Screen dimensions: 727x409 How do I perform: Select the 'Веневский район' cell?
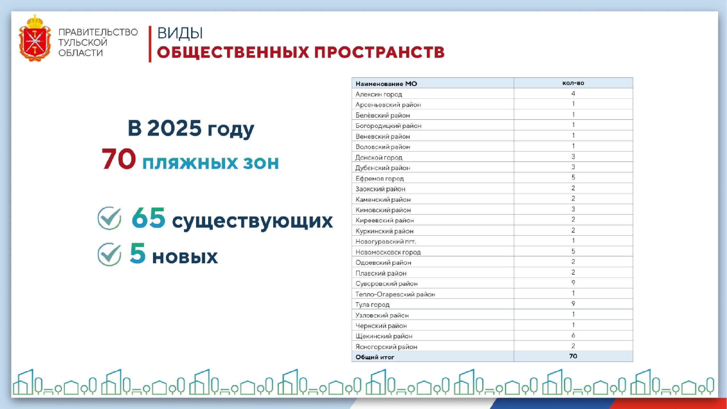click(x=433, y=136)
